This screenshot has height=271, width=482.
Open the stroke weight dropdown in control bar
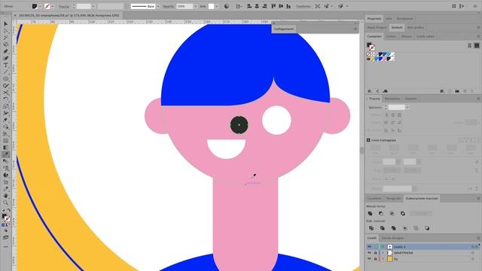pos(93,6)
